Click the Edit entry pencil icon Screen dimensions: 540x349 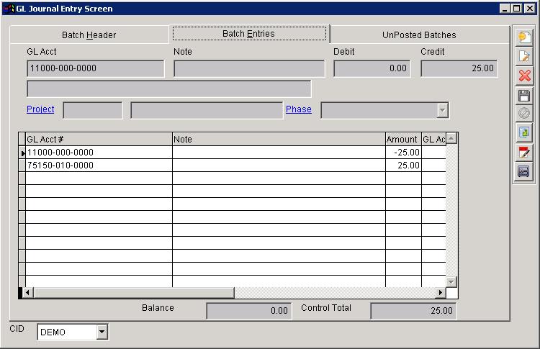523,57
